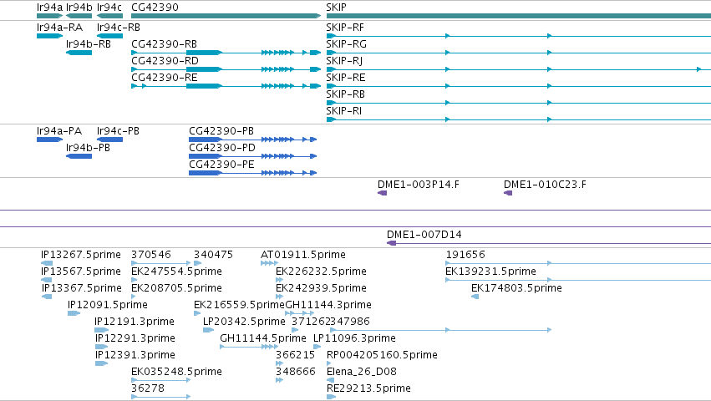The height and width of the screenshot is (401, 711).
Task: Select EST EK139231.5prime
Action: pyautogui.click(x=490, y=272)
